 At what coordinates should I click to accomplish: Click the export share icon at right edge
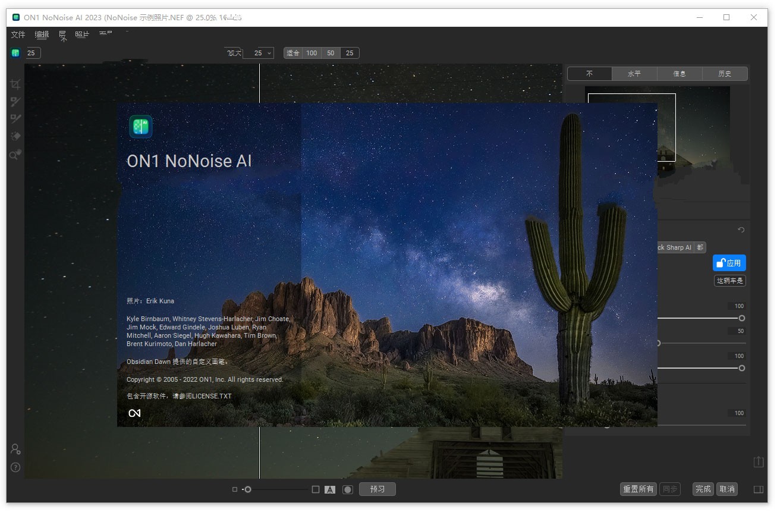coord(759,461)
